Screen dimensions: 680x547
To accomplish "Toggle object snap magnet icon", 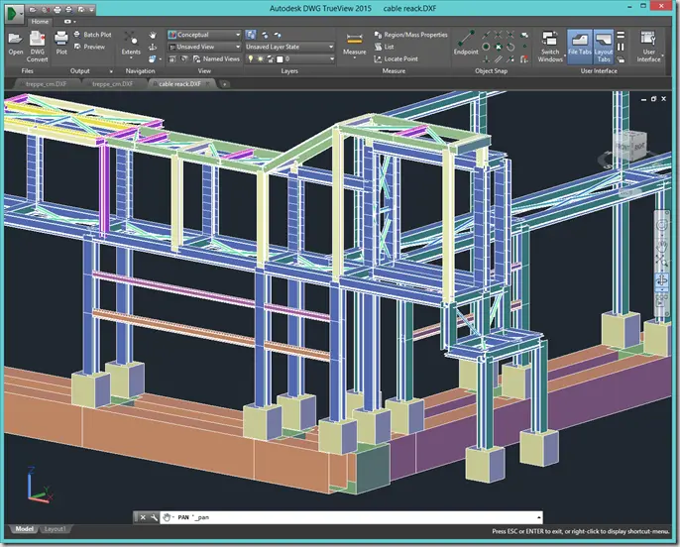I will tap(524, 58).
